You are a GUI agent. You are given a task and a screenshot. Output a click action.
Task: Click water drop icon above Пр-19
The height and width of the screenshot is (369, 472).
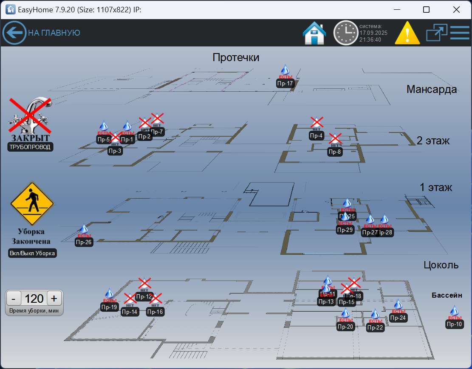tap(109, 293)
